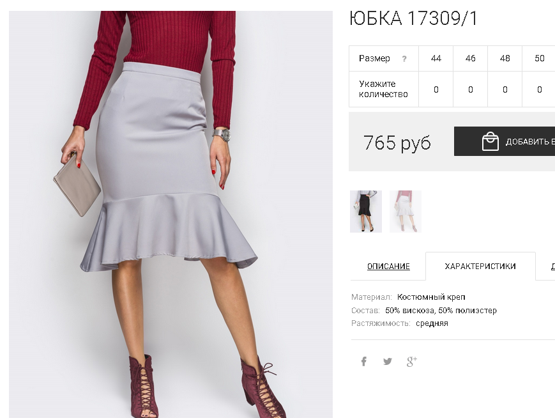This screenshot has width=555, height=418.
Task: Open the black skirt thumbnail
Action: (x=366, y=212)
